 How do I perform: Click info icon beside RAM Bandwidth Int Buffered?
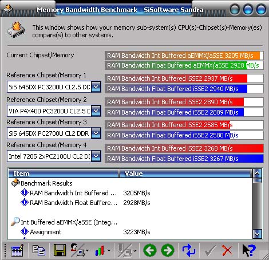tap(25, 192)
